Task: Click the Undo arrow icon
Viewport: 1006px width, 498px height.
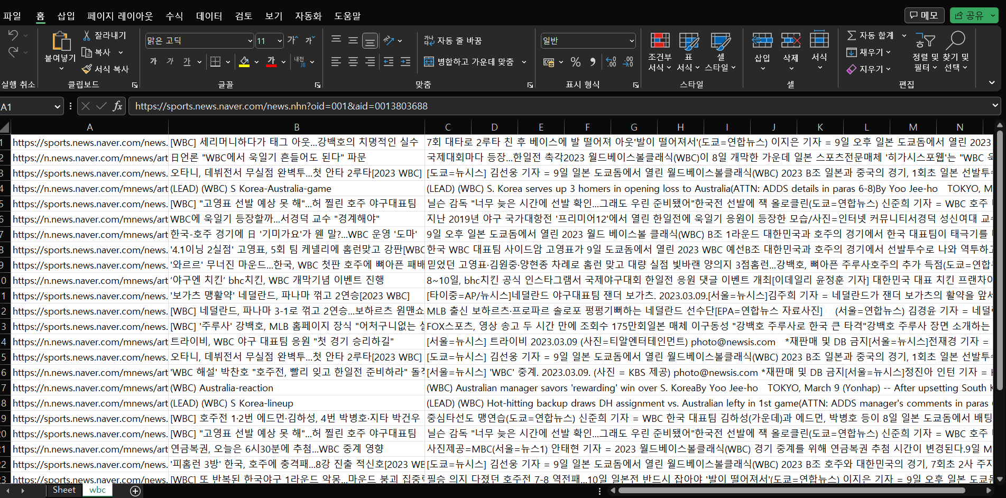Action: coord(13,35)
